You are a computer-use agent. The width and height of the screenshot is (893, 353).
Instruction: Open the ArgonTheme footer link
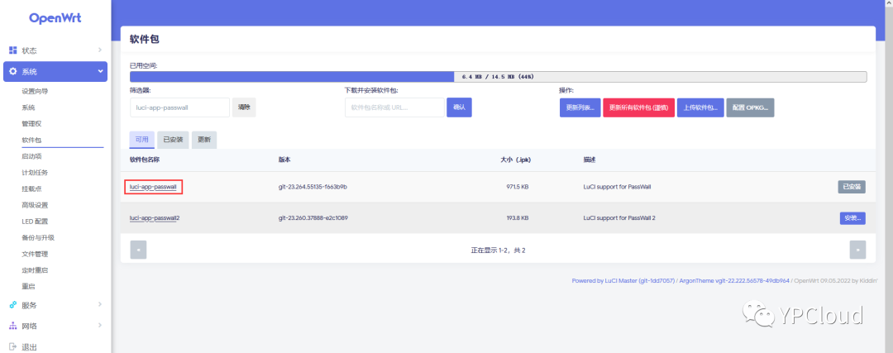pyautogui.click(x=734, y=281)
